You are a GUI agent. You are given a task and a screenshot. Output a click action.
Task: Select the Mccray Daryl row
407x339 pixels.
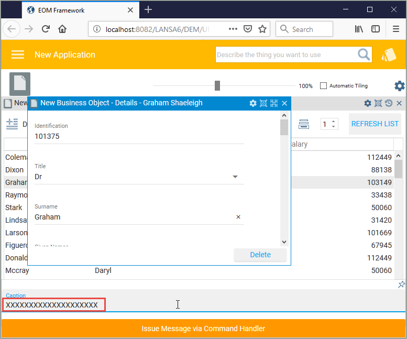pyautogui.click(x=199, y=270)
